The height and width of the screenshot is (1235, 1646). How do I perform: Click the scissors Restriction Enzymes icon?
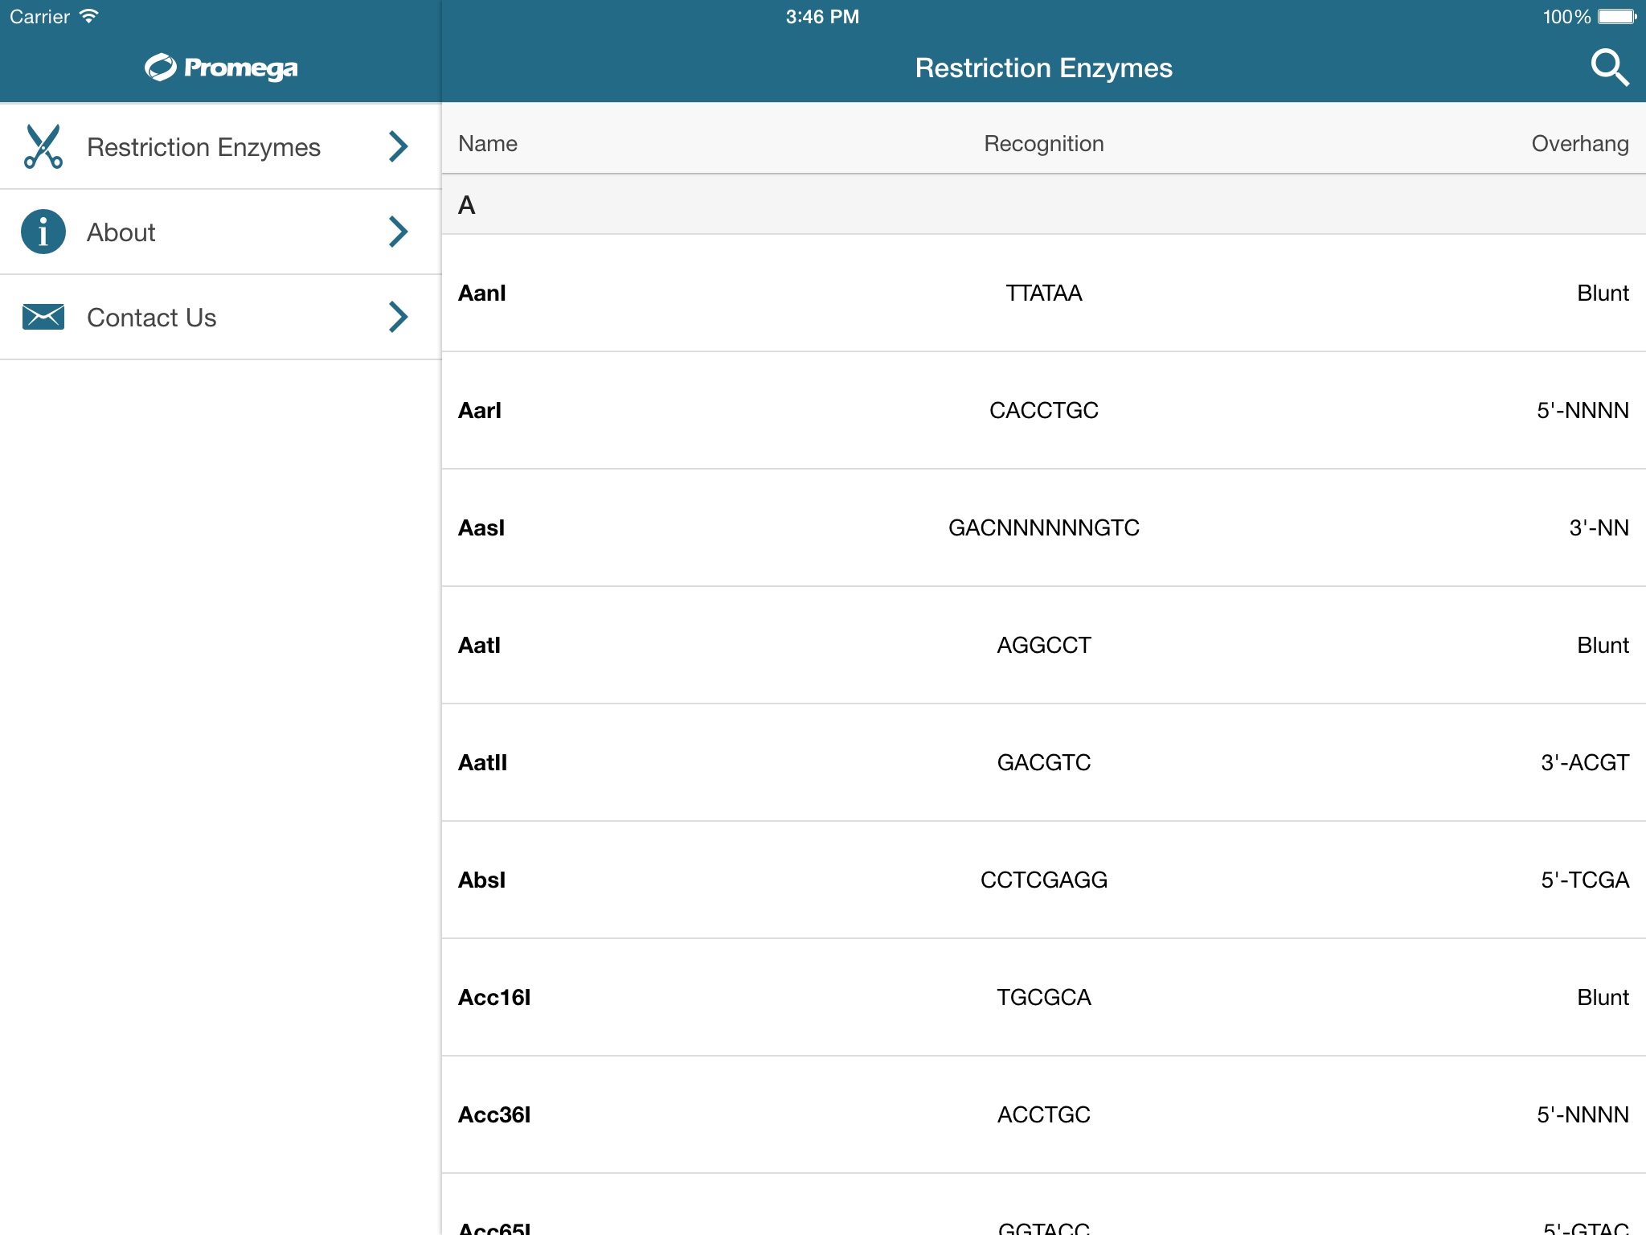(43, 146)
